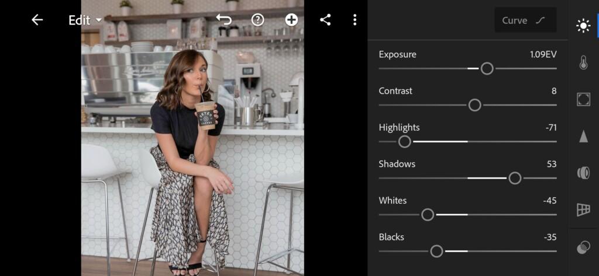Tap the Contrast value 8

pyautogui.click(x=554, y=91)
